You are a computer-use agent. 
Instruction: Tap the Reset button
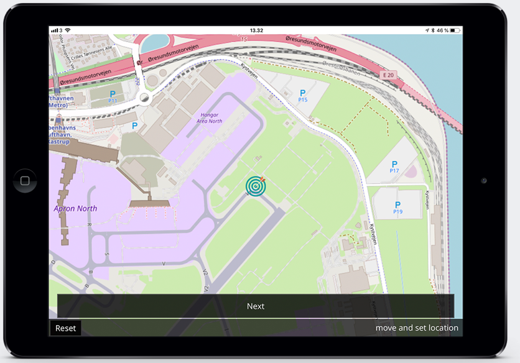point(66,328)
